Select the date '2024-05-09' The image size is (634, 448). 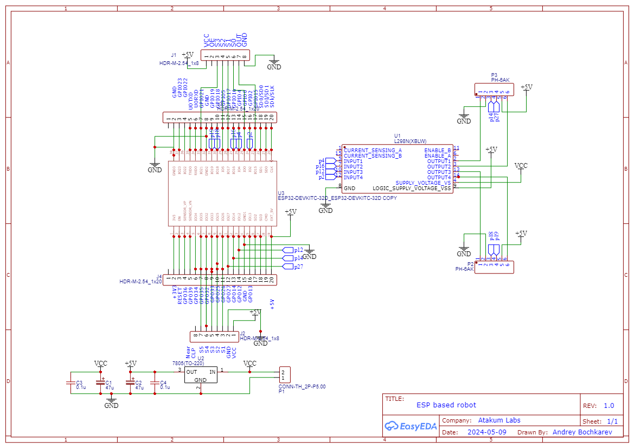tap(487, 432)
